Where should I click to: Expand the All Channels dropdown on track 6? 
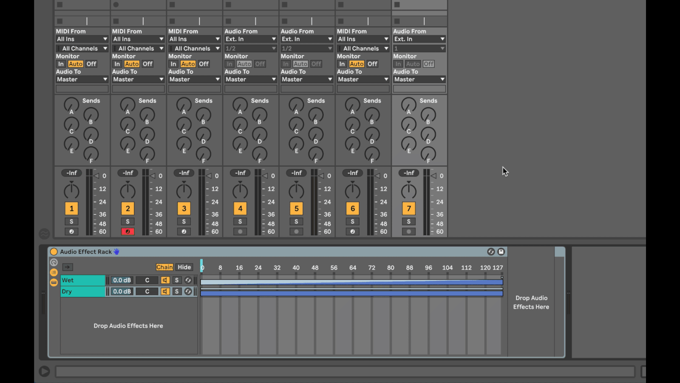click(363, 48)
